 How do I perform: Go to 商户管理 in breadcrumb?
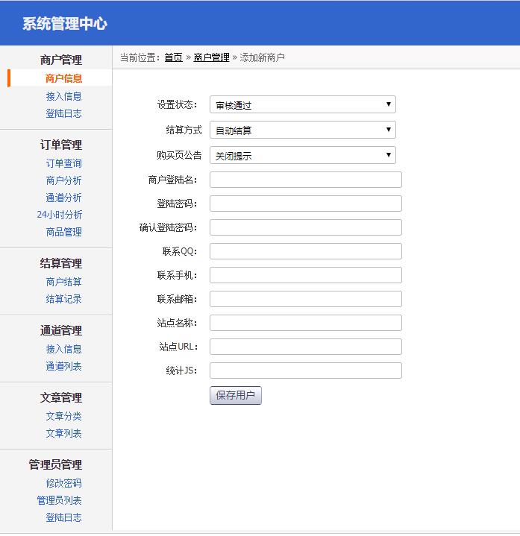(211, 57)
